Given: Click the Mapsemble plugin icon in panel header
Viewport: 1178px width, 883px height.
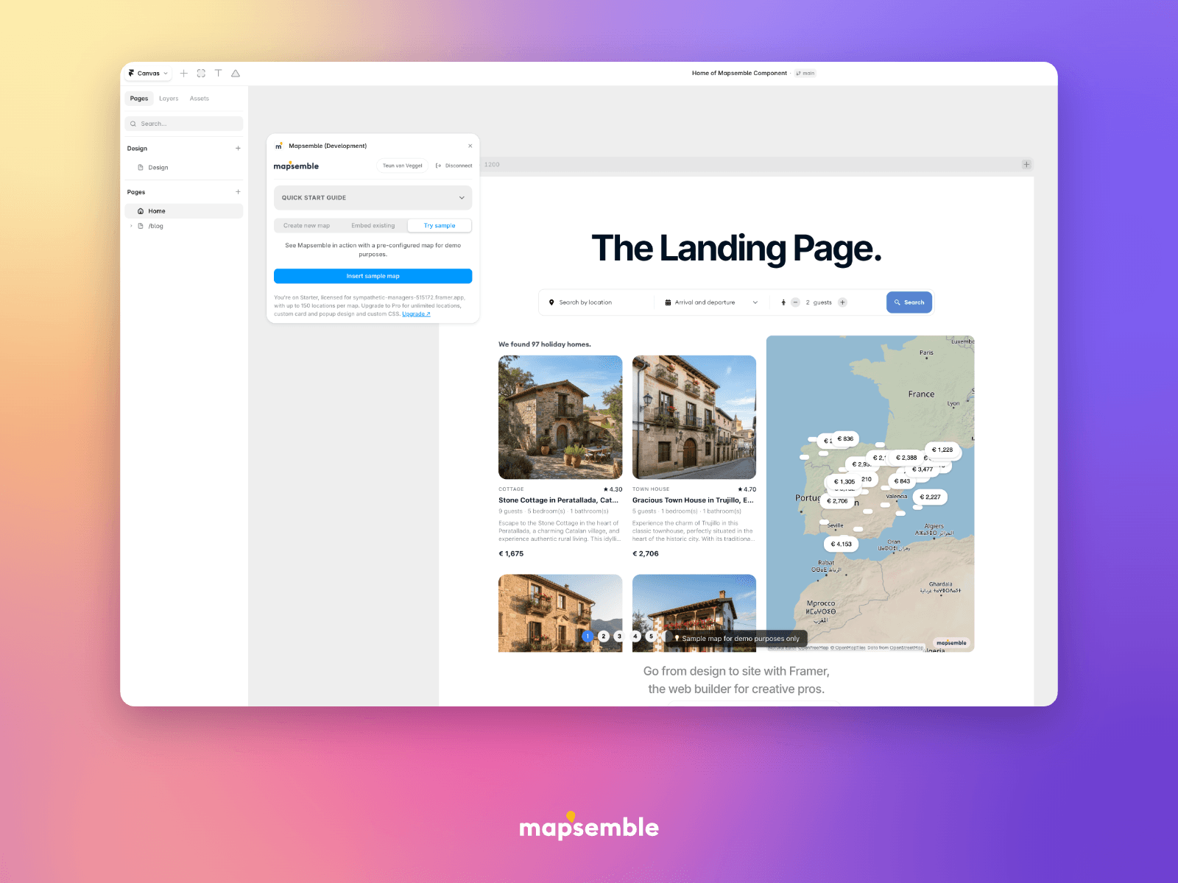Looking at the screenshot, I should coord(279,146).
